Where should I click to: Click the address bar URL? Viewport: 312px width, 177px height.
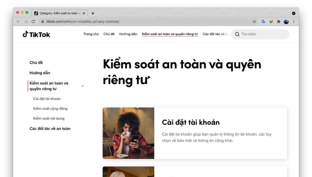(83, 21)
